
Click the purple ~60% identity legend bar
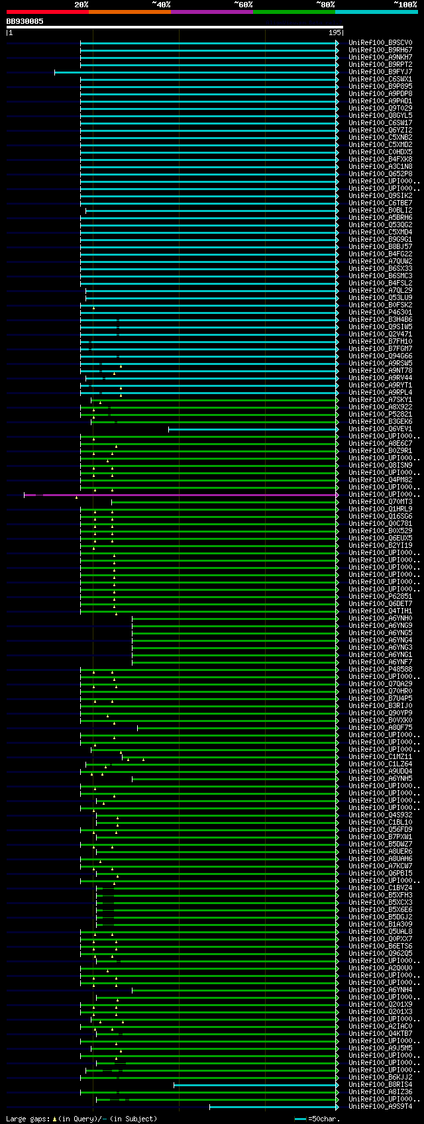[212, 12]
